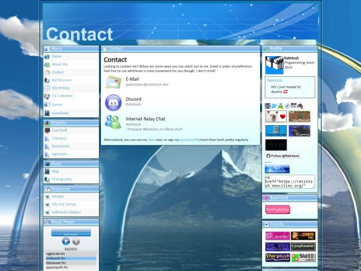
Task: Open the Lavender friend button
Action: [277, 236]
